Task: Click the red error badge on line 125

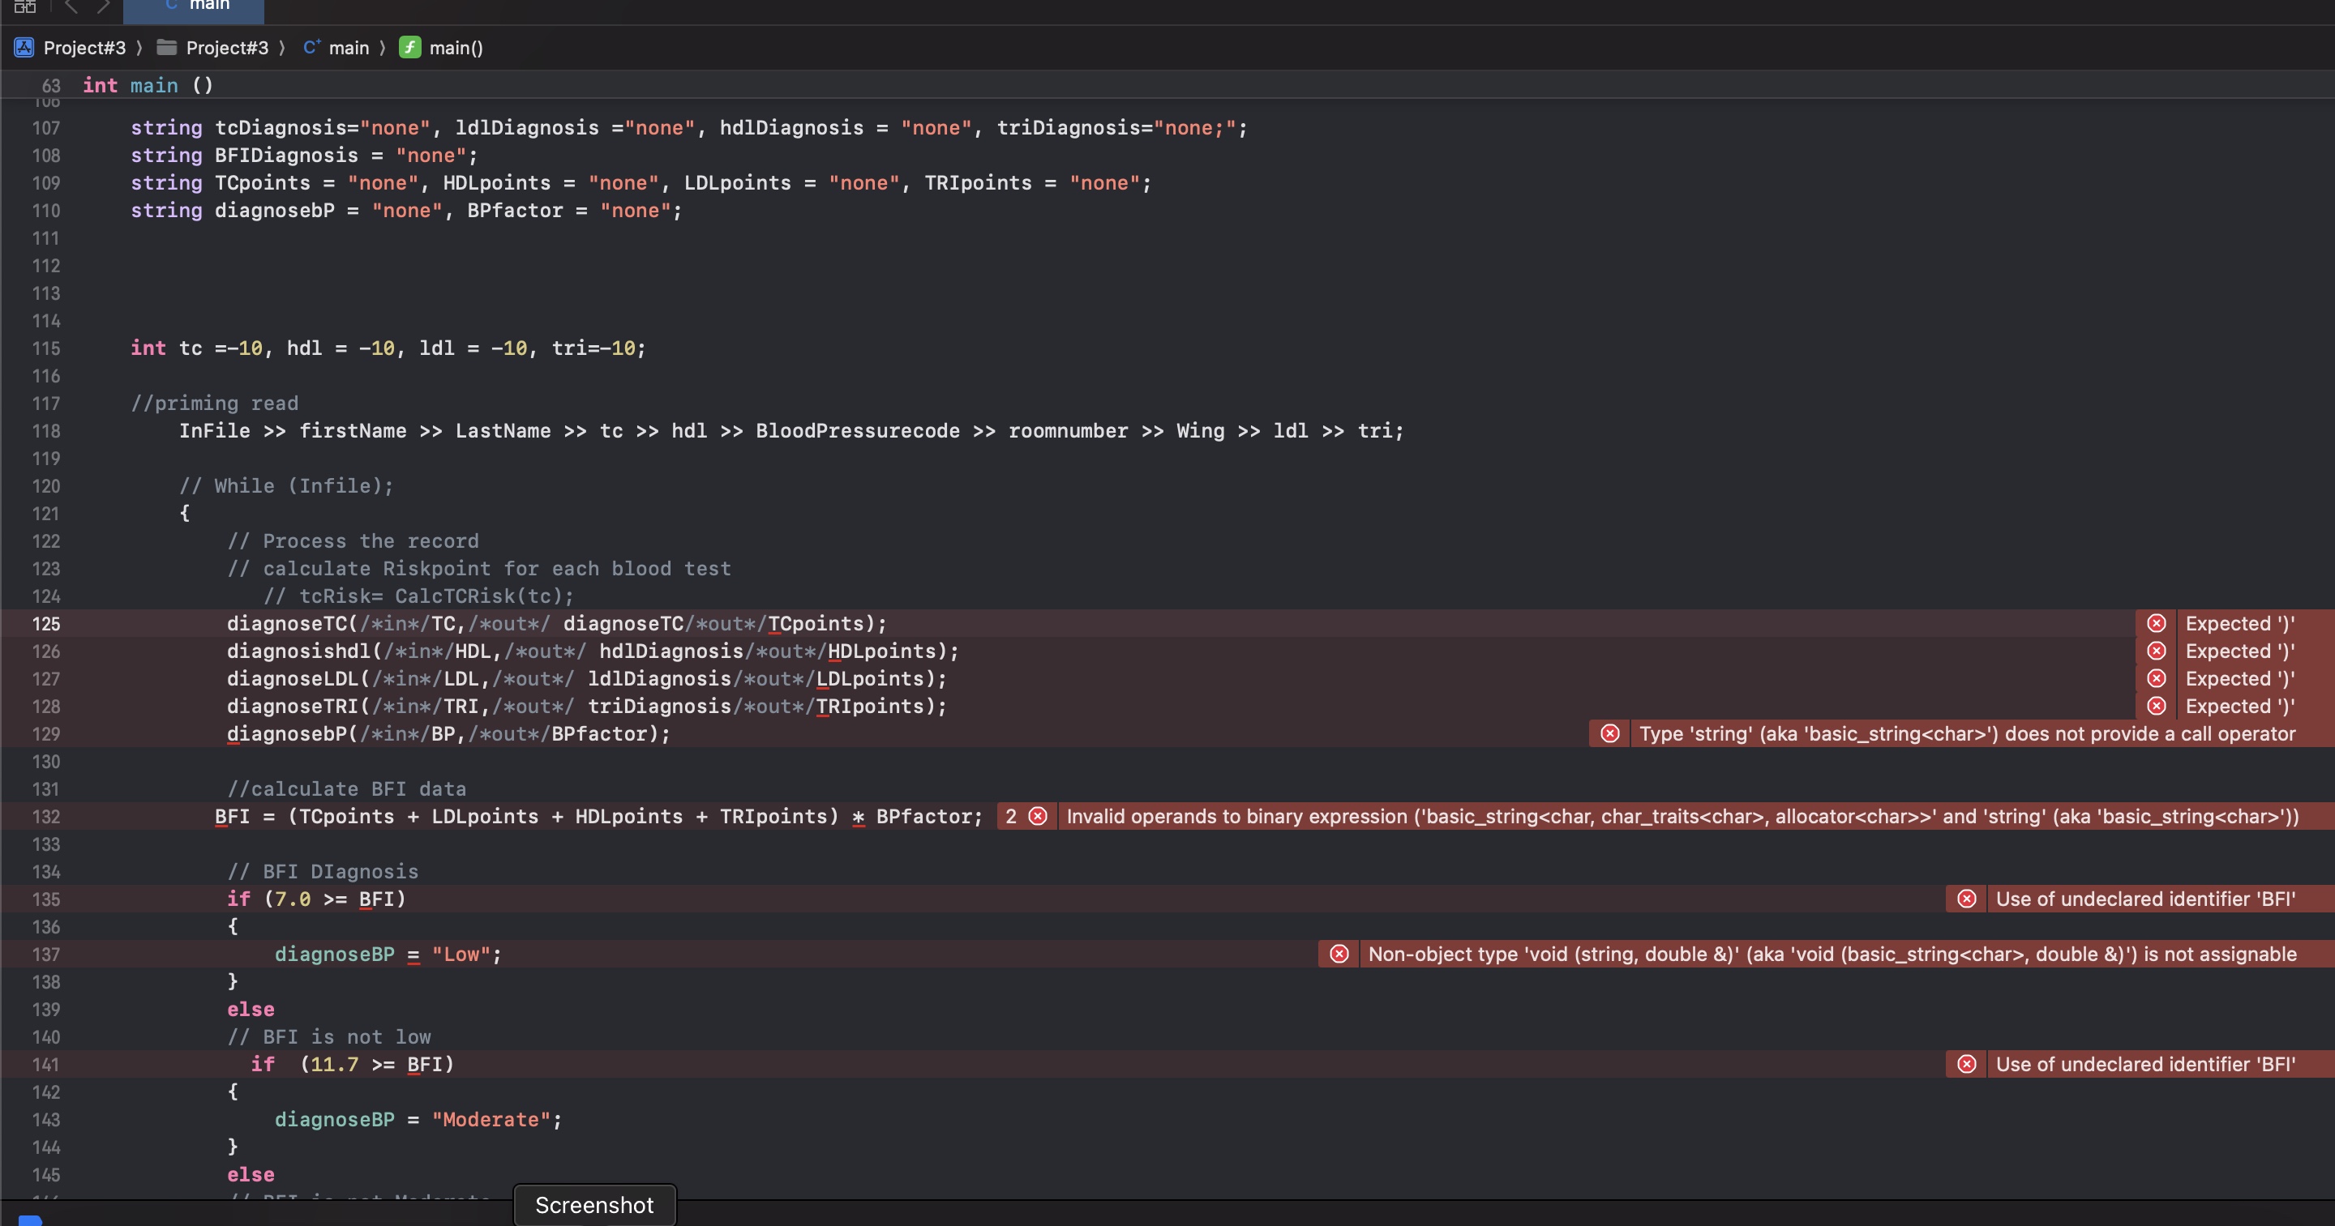Action: coord(2157,623)
